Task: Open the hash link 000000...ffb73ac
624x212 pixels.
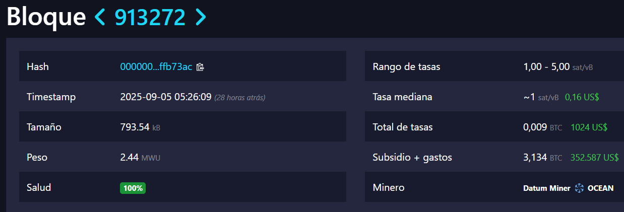Action: coord(156,66)
